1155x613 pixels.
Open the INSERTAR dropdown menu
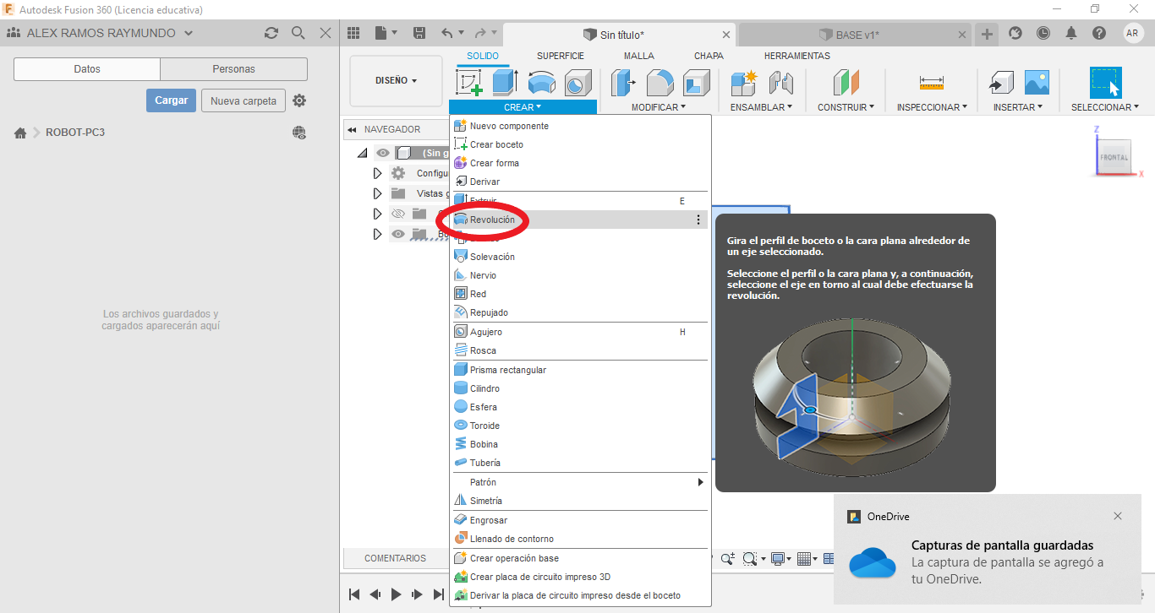point(1018,107)
